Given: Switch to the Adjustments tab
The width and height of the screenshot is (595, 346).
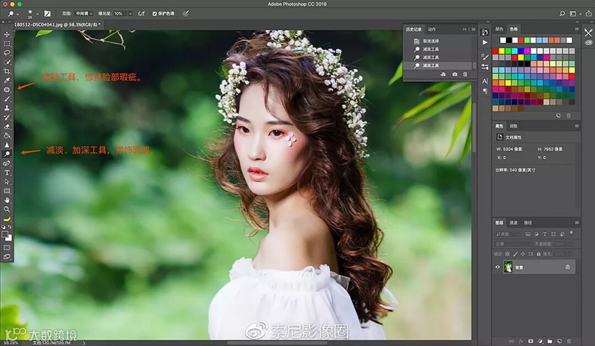Looking at the screenshot, I should point(513,126).
